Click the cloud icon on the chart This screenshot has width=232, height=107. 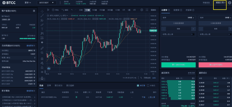(49, 68)
